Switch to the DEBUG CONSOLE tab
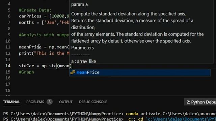The height and width of the screenshot is (121, 216). [x=93, y=102]
